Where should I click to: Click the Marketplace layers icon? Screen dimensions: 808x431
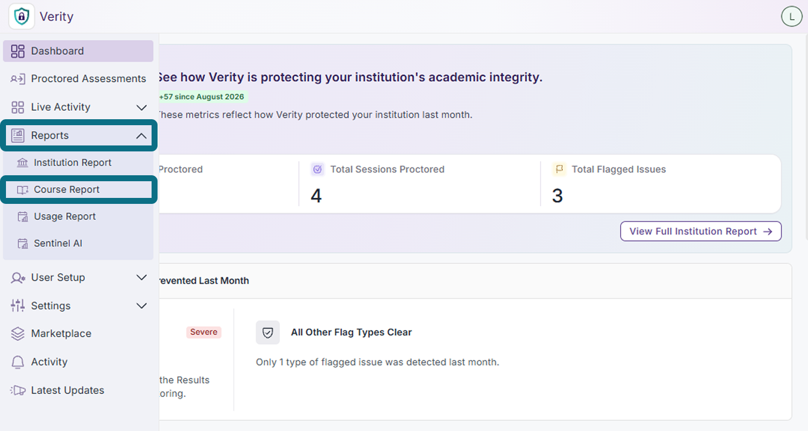click(18, 333)
